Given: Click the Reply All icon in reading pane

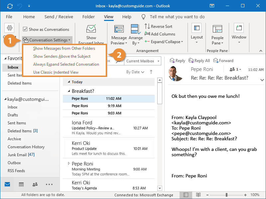Looking at the screenshot, I should (191, 61).
